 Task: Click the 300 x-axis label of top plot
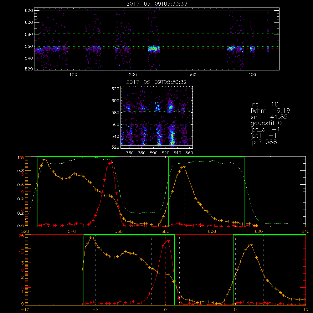192,75
